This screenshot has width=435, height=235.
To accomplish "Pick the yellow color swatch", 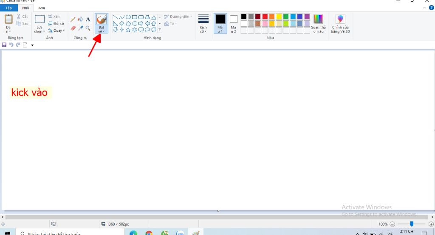I will (279, 17).
